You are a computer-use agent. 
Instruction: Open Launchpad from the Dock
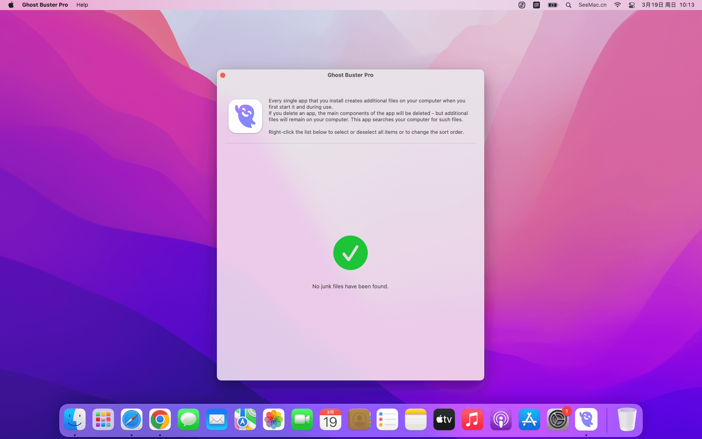tap(103, 419)
